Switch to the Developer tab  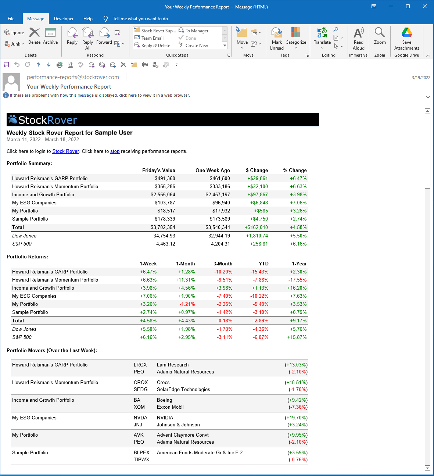pos(64,19)
